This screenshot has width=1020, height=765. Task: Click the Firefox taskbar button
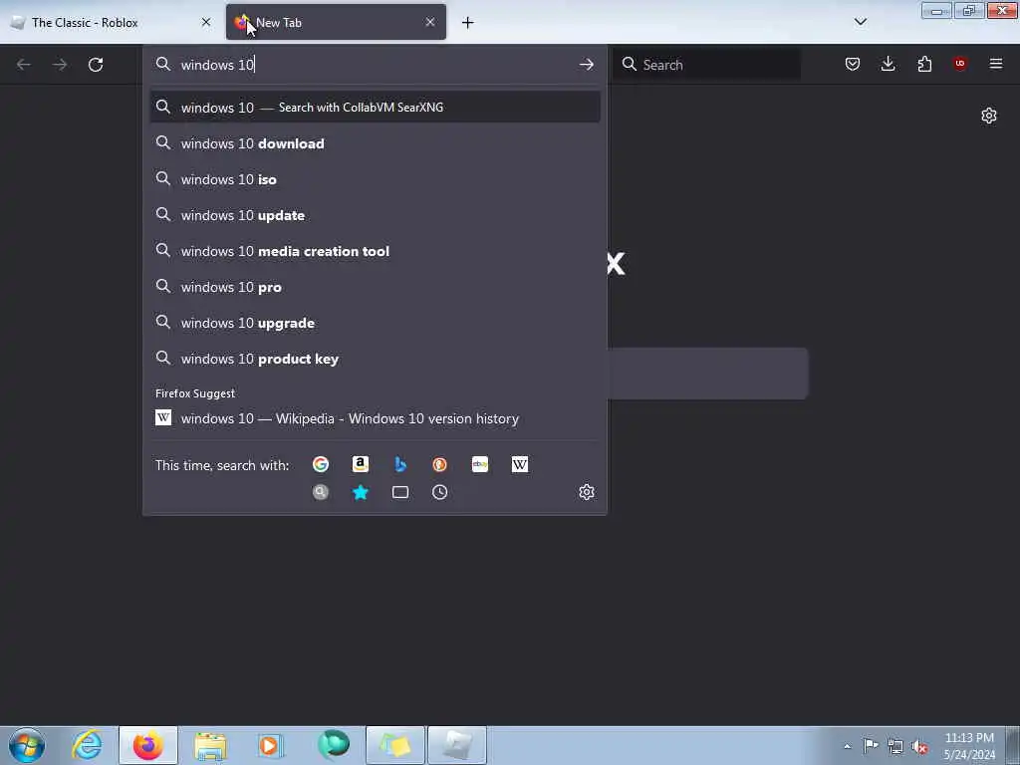148,745
